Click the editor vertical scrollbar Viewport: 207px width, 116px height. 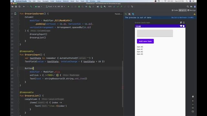click(x=122, y=84)
